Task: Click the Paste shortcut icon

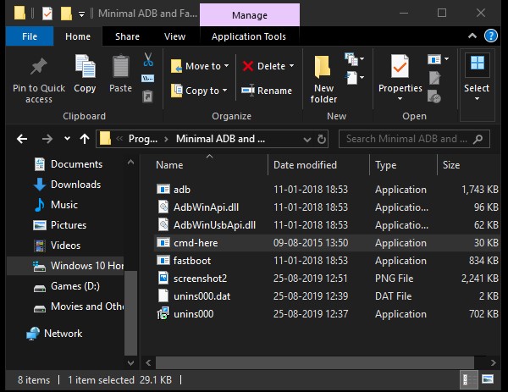Action: pyautogui.click(x=147, y=97)
